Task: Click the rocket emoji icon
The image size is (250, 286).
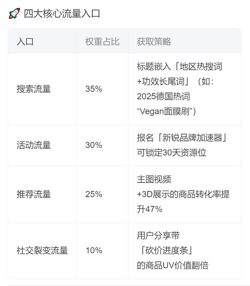Action: 14,13
